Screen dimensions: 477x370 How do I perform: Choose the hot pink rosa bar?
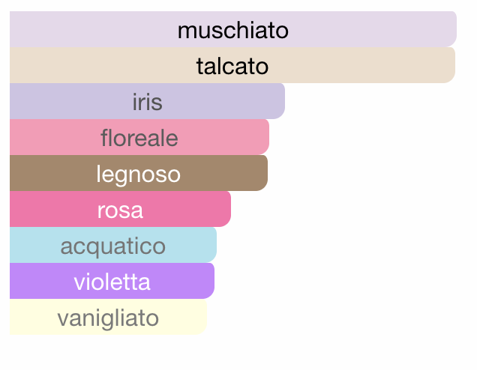(120, 209)
